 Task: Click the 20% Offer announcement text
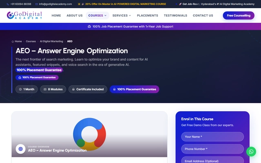click(x=126, y=4)
